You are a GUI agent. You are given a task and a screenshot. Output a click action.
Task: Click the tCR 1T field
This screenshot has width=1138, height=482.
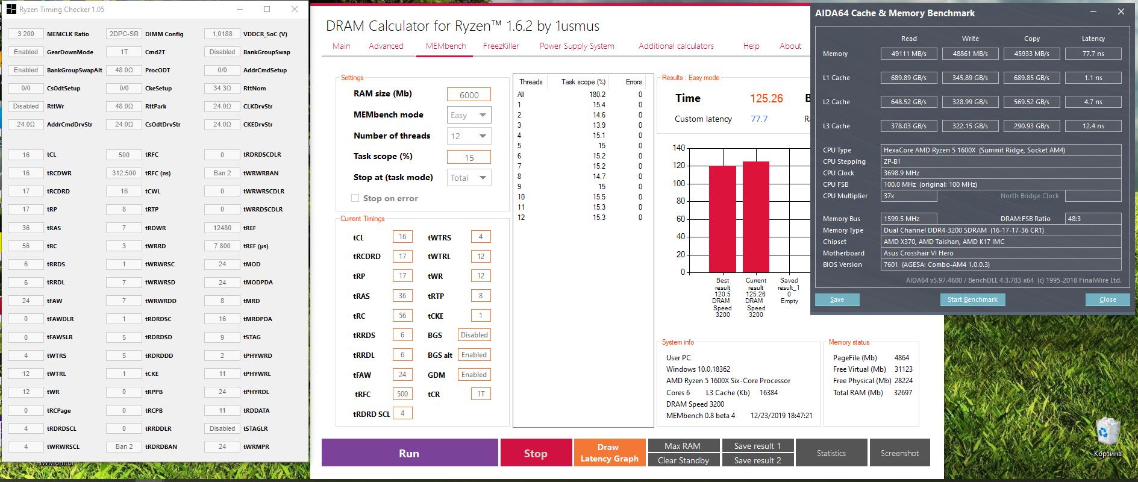pos(481,394)
